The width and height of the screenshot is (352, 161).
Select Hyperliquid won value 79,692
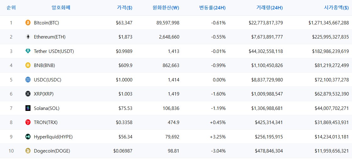tap(172, 137)
